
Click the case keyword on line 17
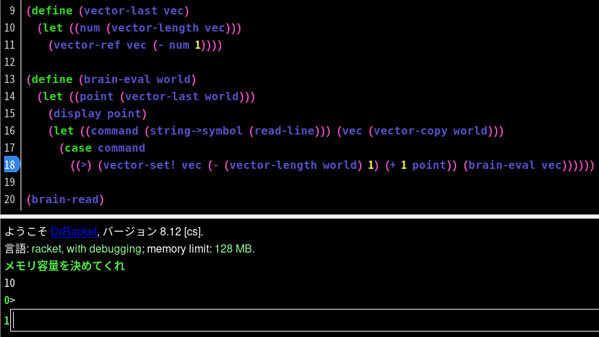point(78,148)
